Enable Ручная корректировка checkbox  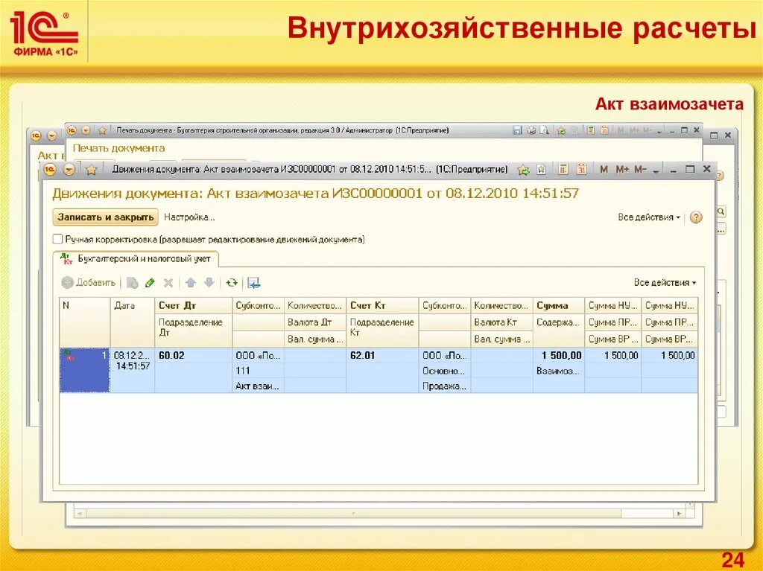coord(57,239)
